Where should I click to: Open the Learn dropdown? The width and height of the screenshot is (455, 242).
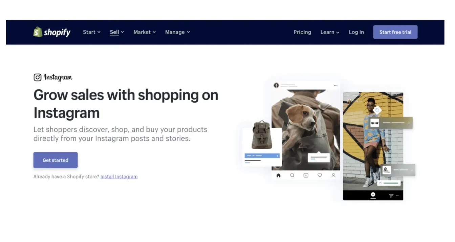(330, 32)
